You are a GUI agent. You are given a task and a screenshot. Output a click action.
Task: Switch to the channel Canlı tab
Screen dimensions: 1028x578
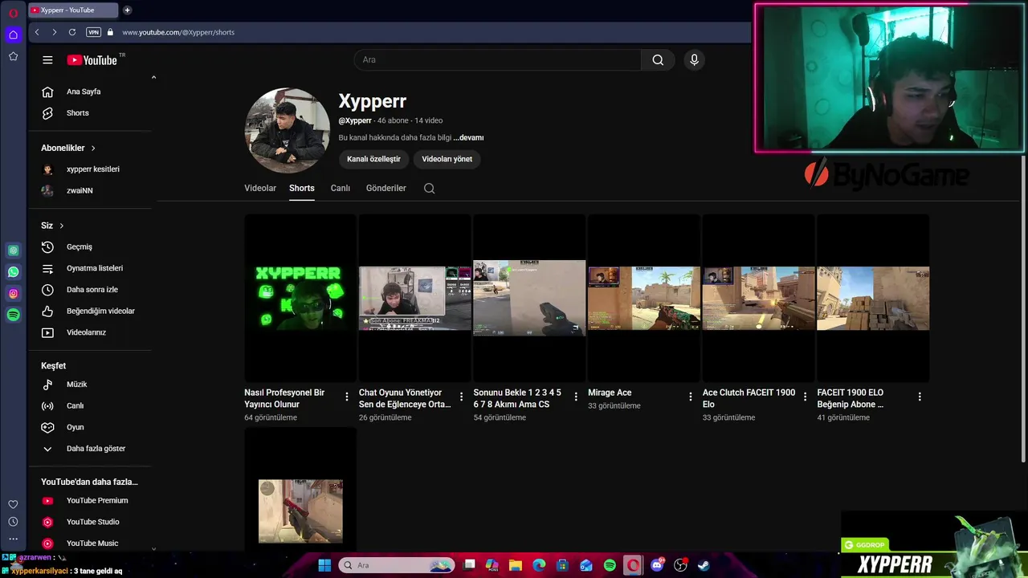coord(341,189)
